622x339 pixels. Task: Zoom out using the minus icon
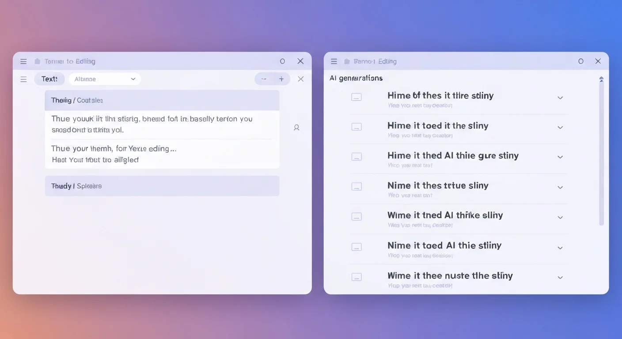click(x=264, y=79)
